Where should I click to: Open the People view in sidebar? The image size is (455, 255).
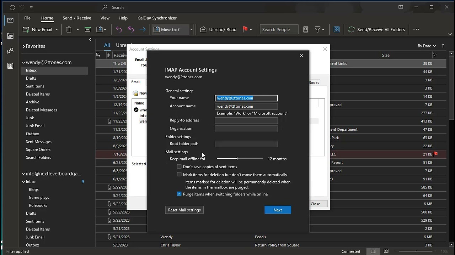(x=10, y=51)
